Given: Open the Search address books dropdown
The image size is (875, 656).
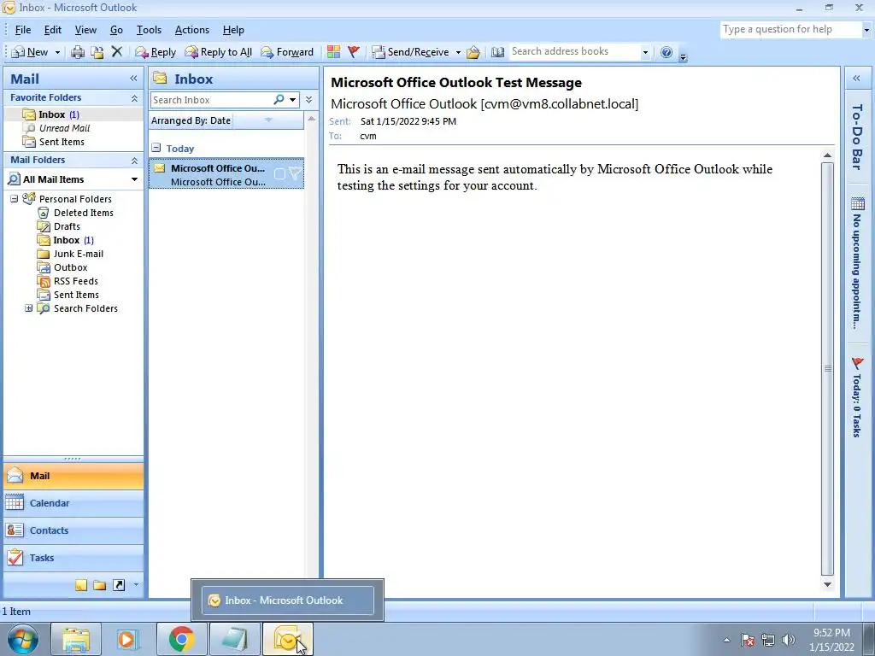Looking at the screenshot, I should 645,52.
